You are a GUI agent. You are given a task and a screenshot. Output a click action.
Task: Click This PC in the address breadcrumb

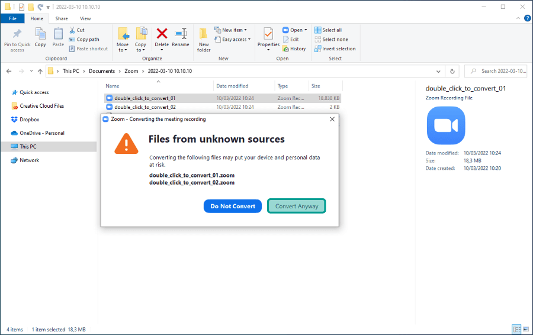(70, 71)
